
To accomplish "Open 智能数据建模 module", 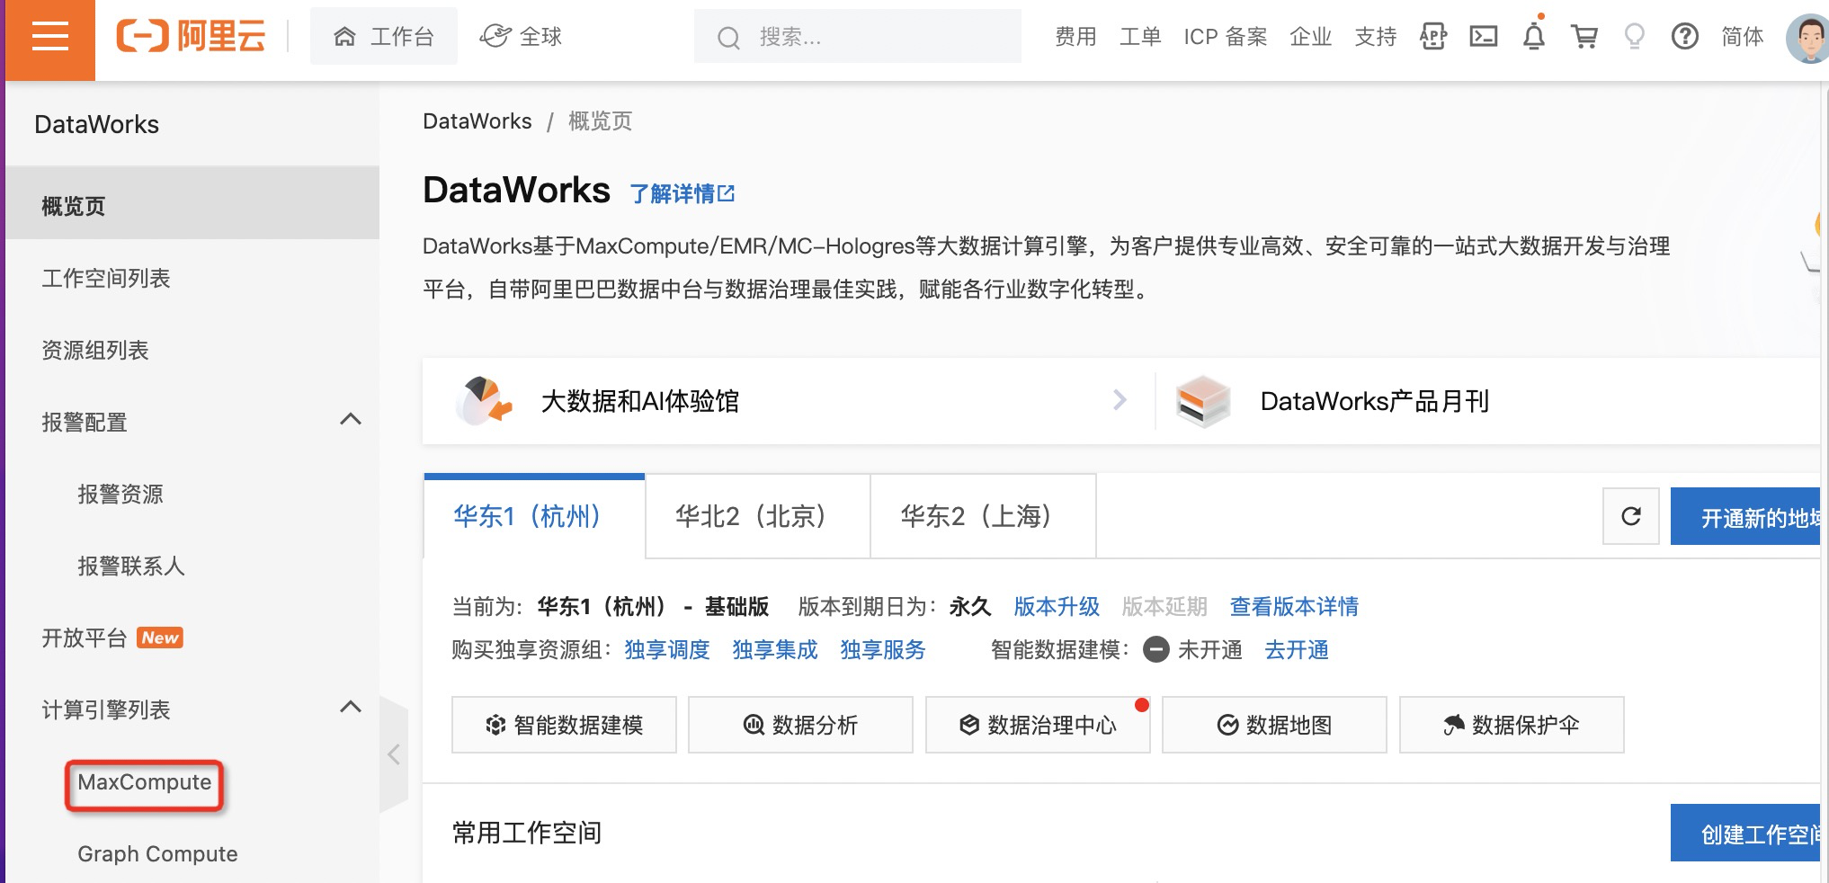I will (564, 725).
